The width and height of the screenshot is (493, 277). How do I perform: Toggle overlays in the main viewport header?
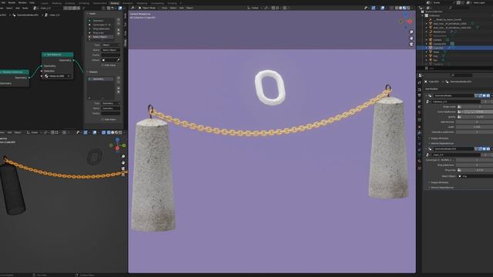coord(382,8)
